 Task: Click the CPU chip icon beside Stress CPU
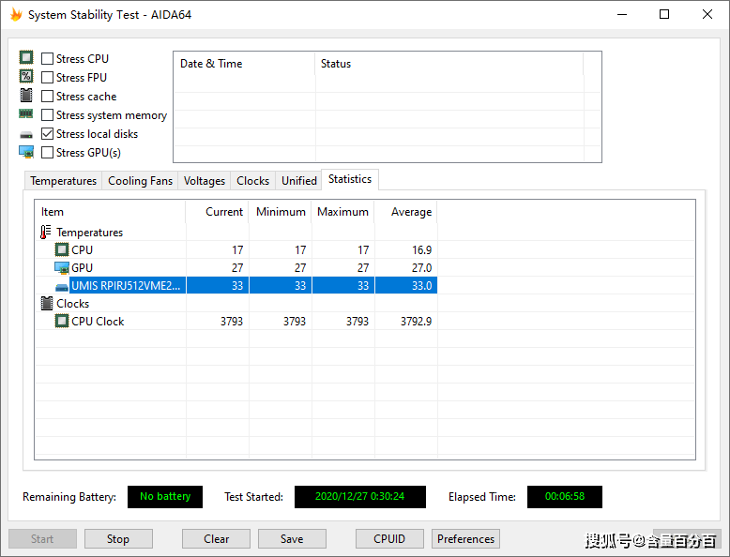(26, 58)
